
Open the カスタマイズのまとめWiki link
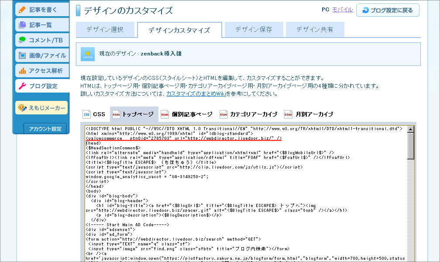(196, 94)
